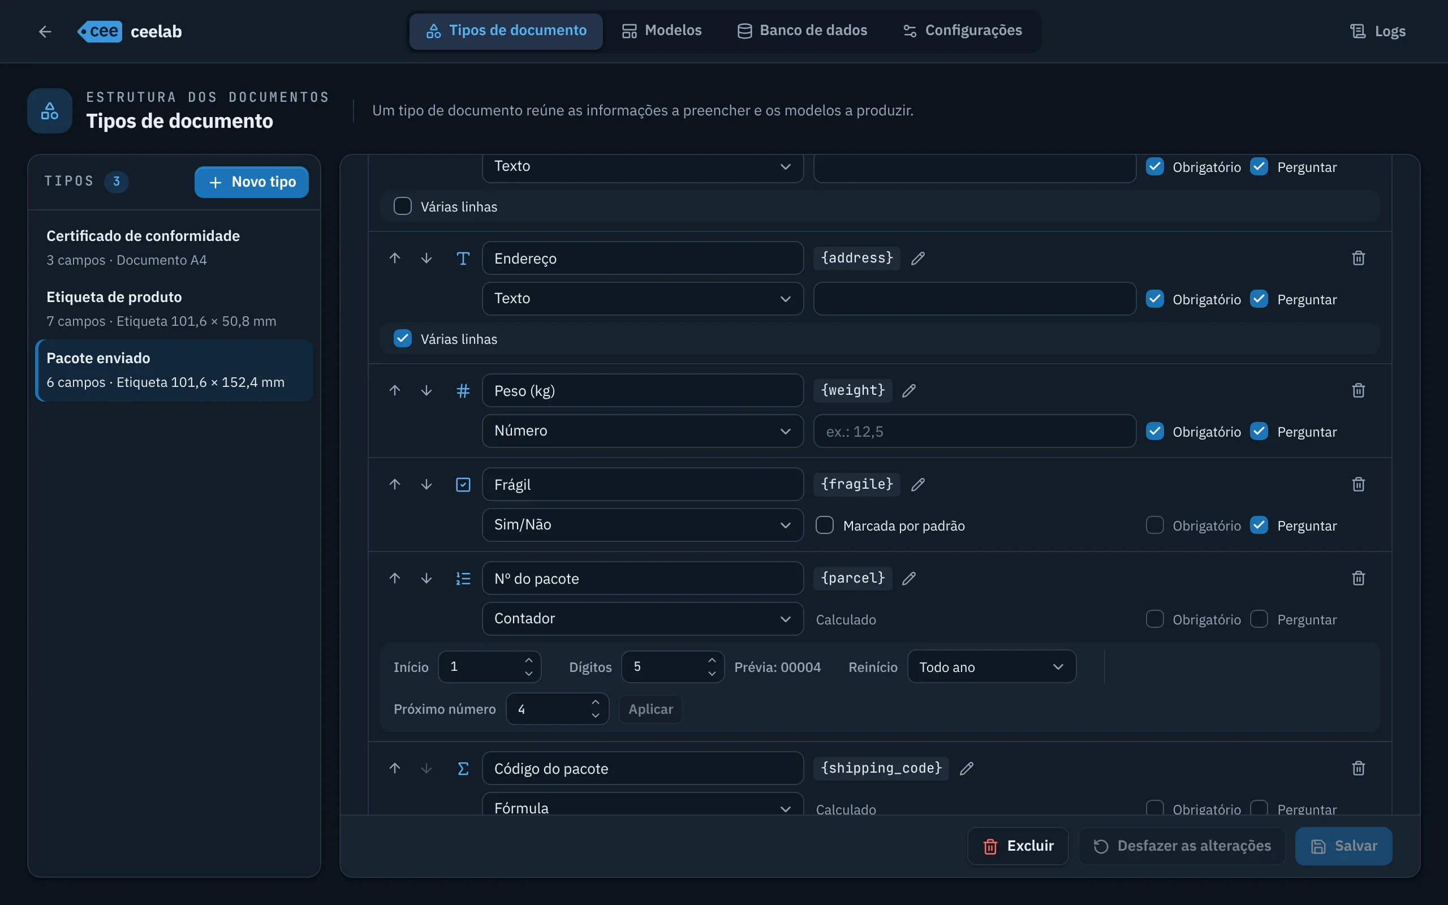Viewport: 1448px width, 905px height.
Task: Open the Fórmula type dropdown
Action: click(x=643, y=804)
